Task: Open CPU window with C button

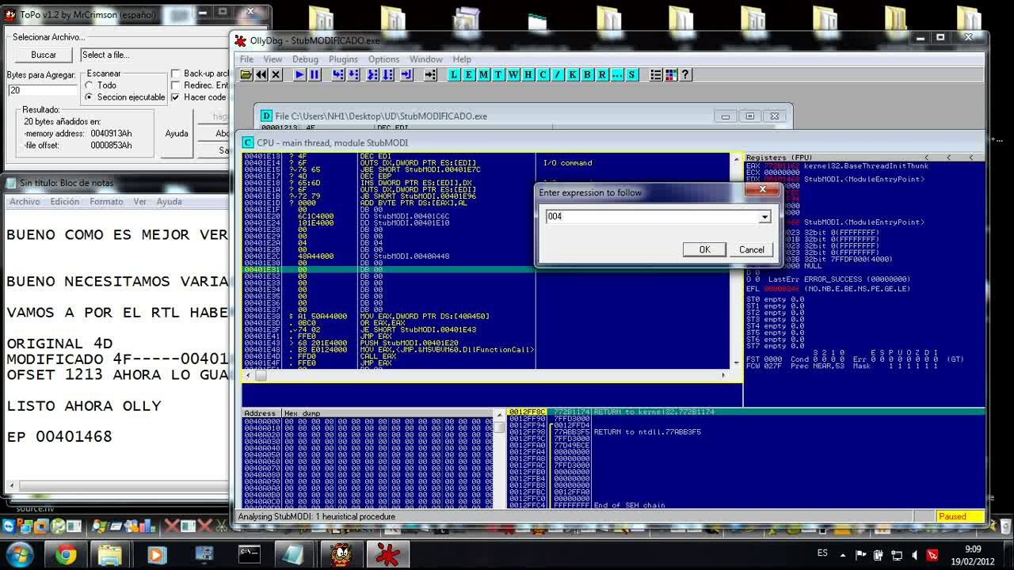Action: 543,74
